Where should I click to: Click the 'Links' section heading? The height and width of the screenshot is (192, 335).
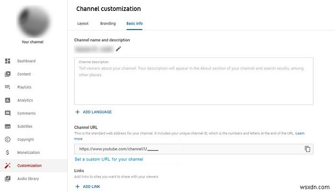(x=79, y=171)
